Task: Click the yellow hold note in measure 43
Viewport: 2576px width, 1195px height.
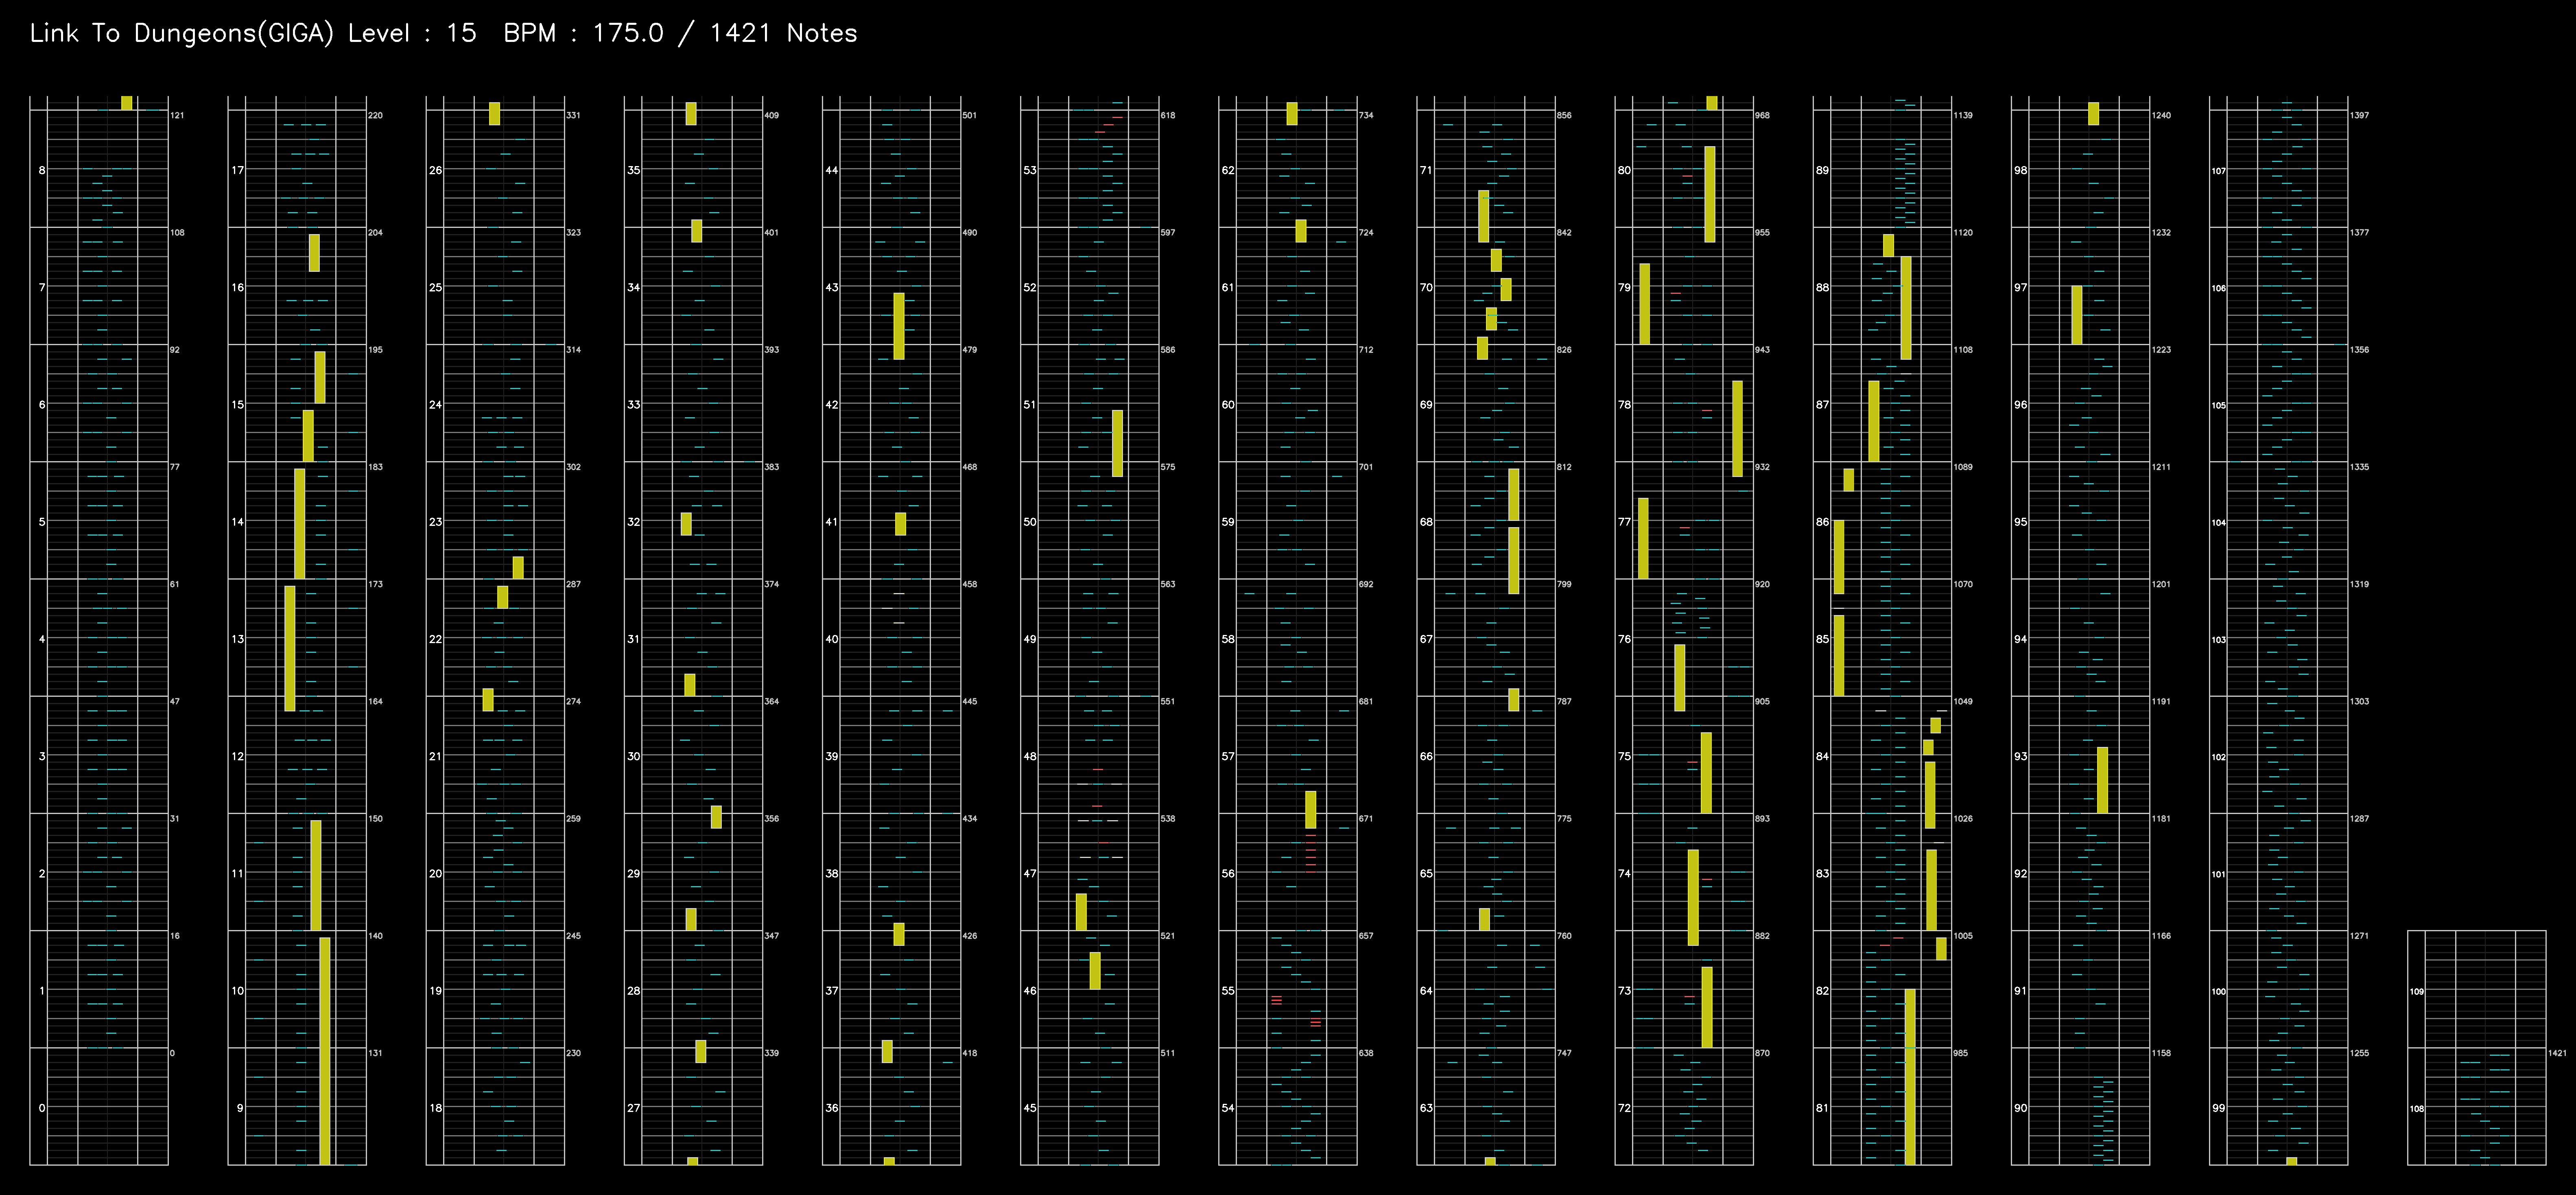Action: coord(899,326)
